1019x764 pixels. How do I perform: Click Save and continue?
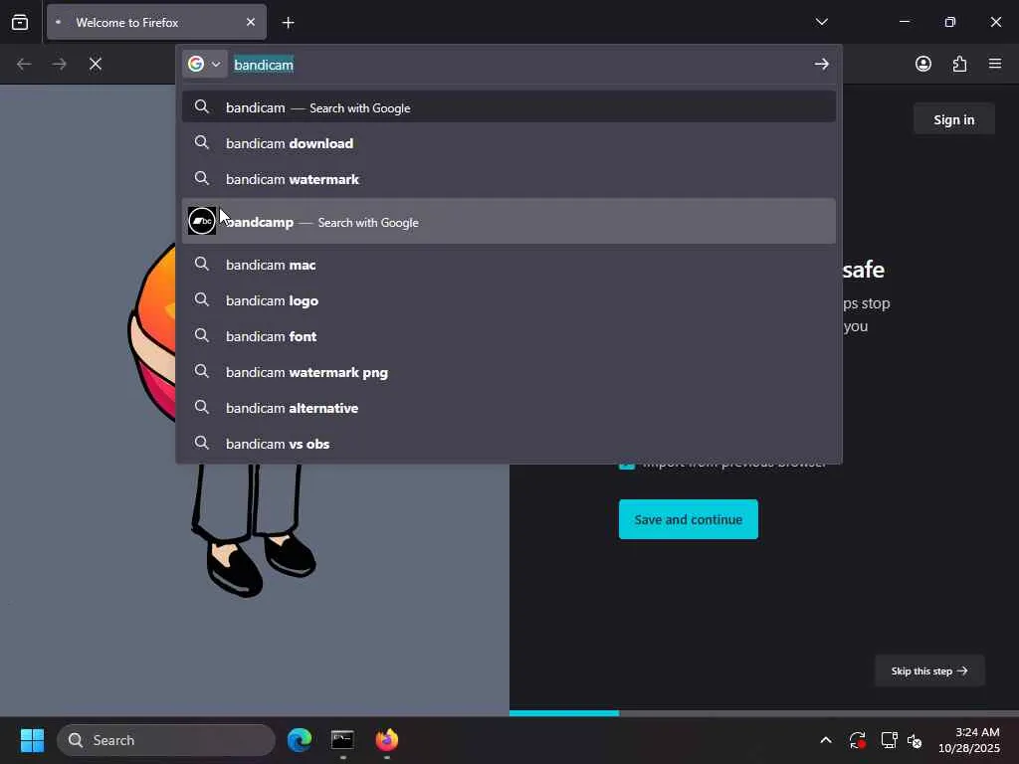(689, 519)
